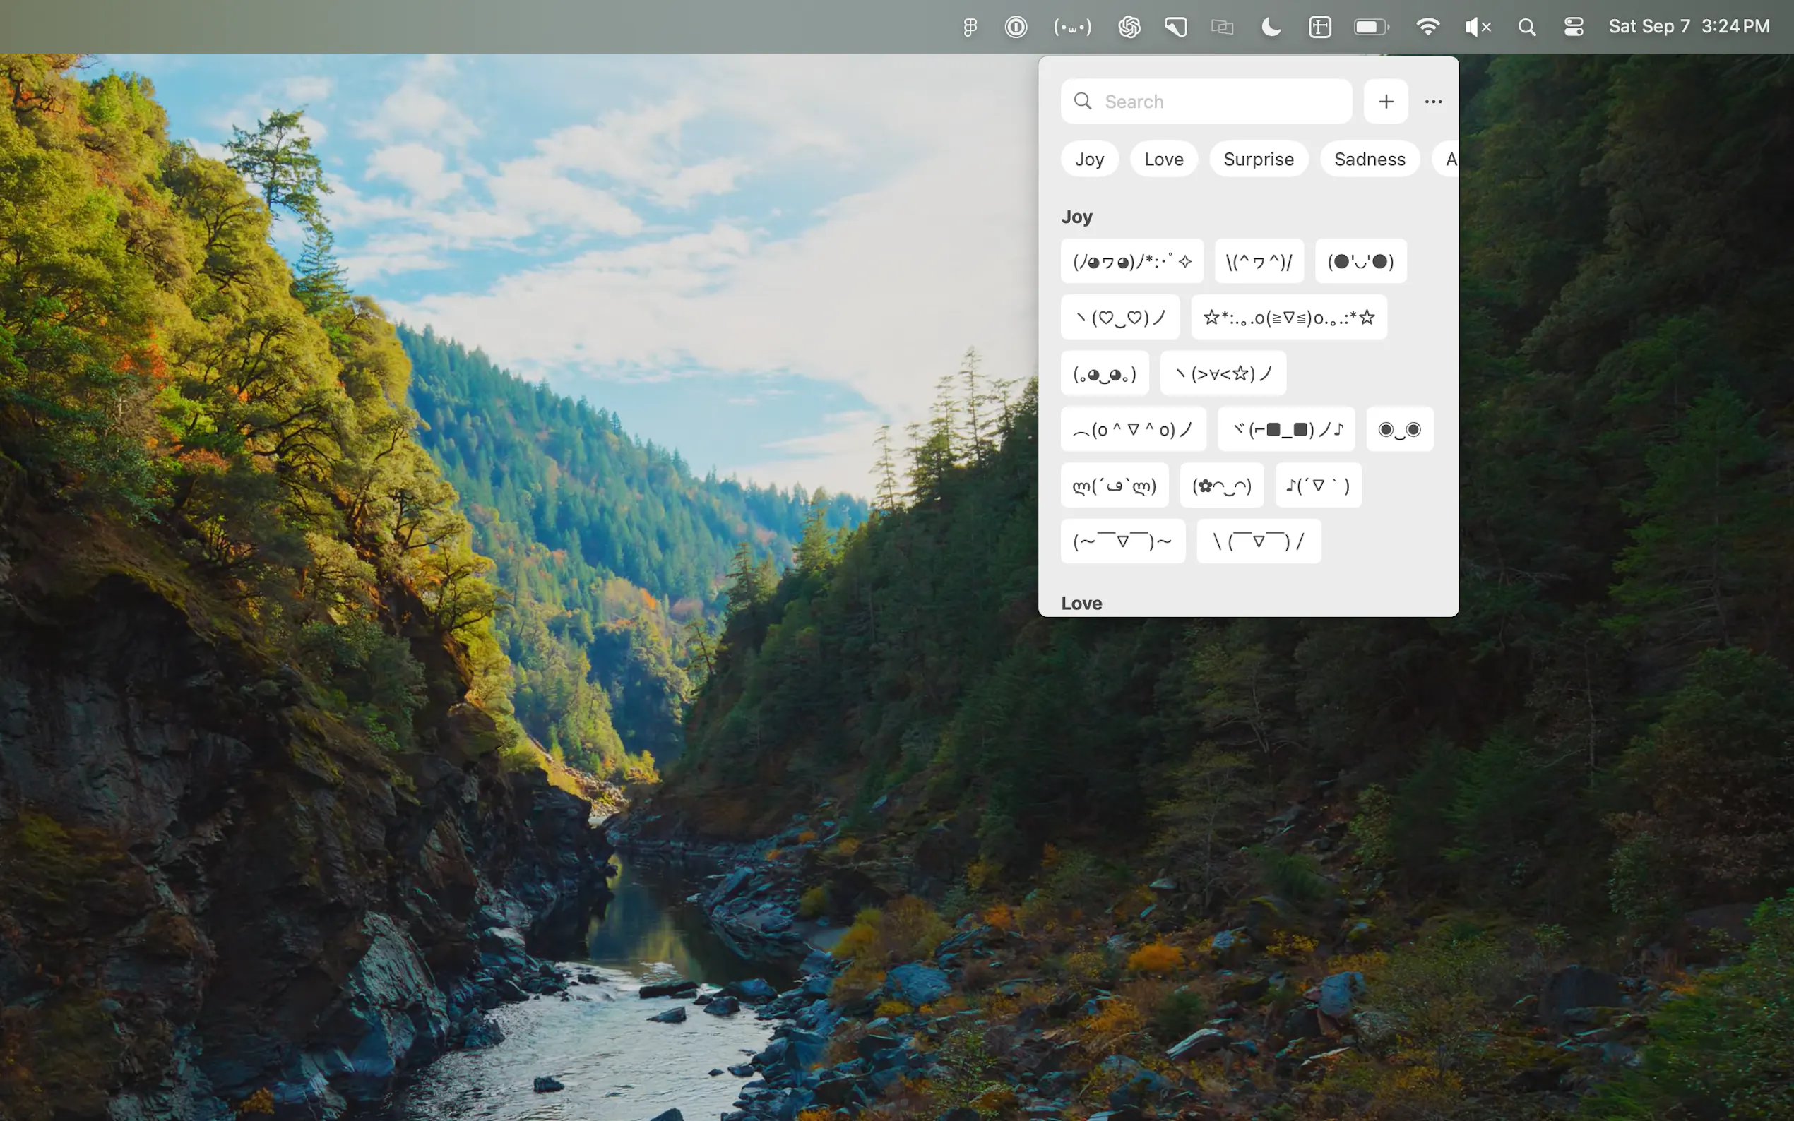This screenshot has height=1121, width=1794.
Task: Select the Love category chip
Action: coord(1163,160)
